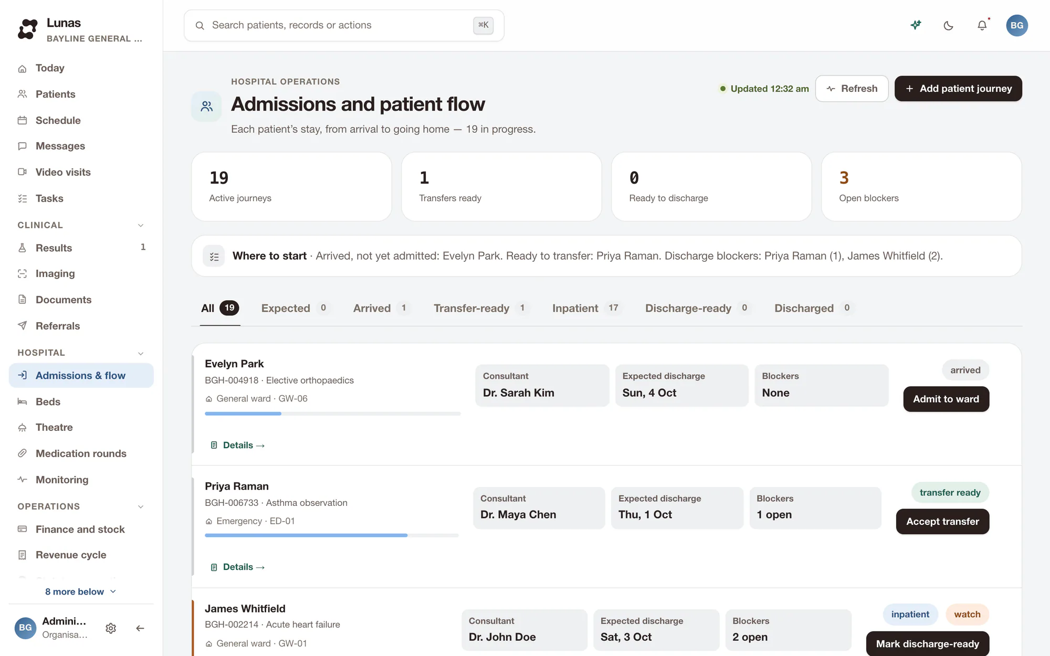Admit Evelyn Park to ward

click(946, 399)
